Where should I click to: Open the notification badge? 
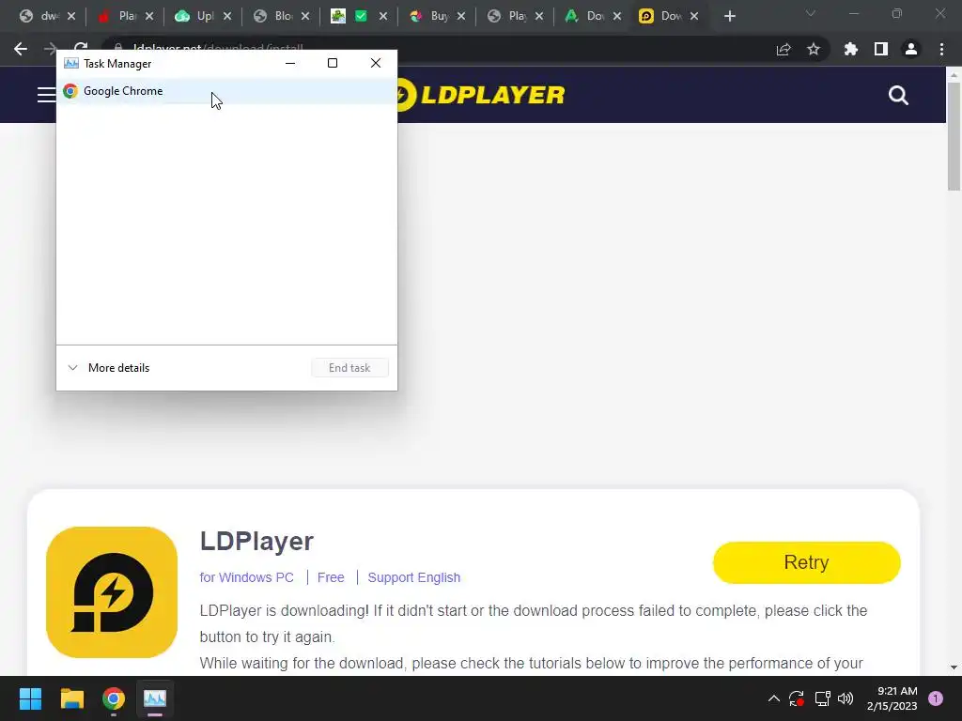tap(936, 698)
